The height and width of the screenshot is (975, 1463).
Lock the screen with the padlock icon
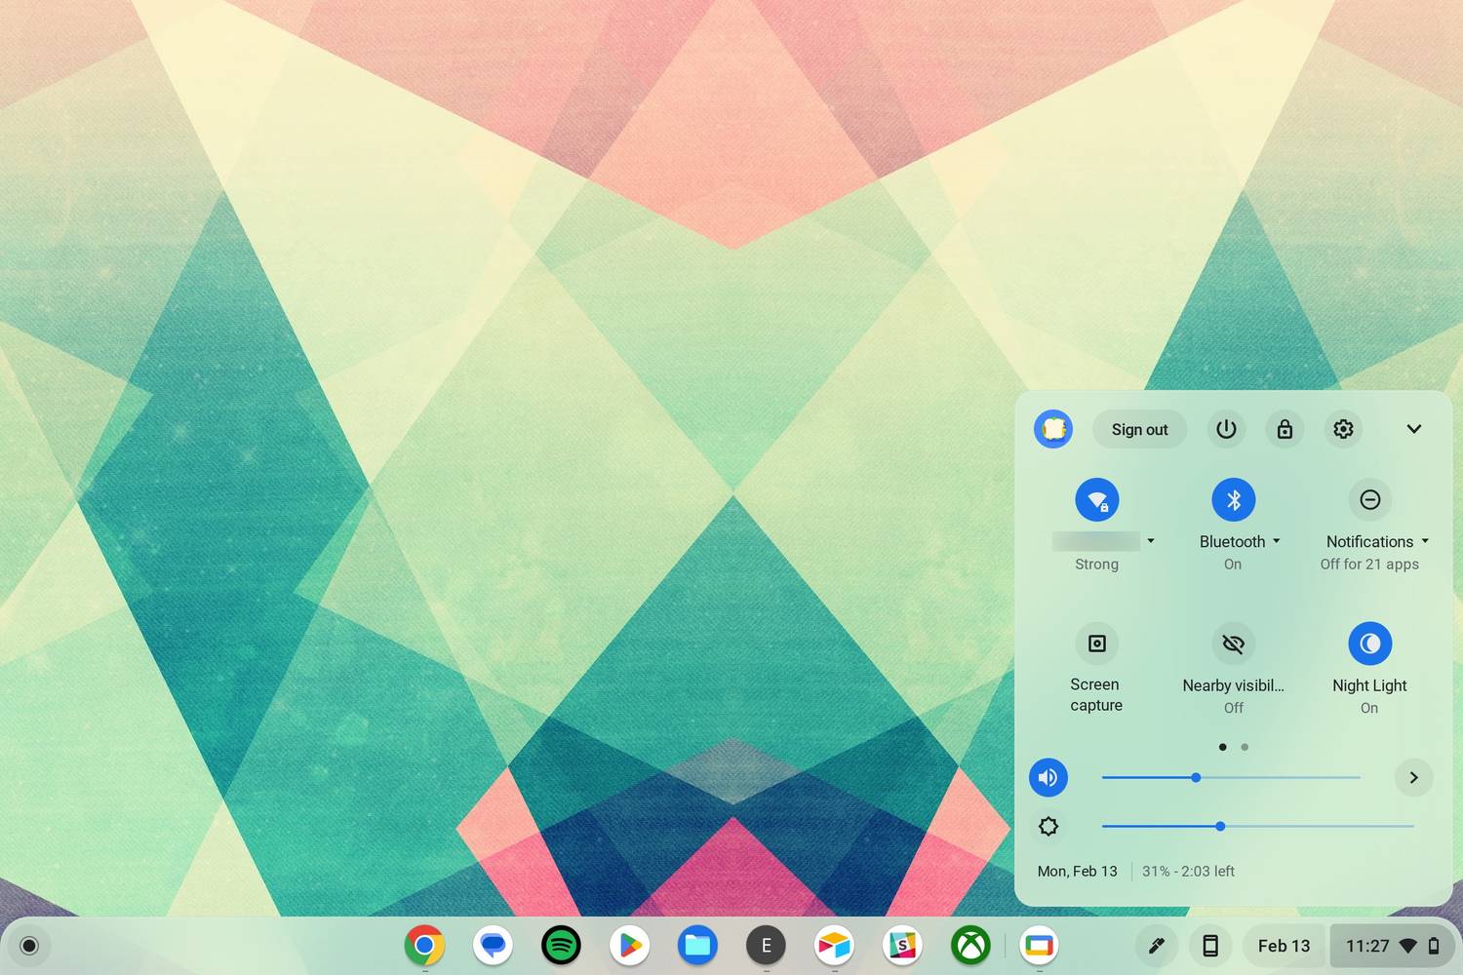tap(1285, 429)
